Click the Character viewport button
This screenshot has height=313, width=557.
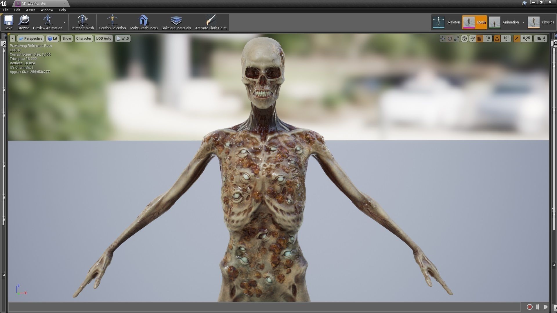click(84, 38)
